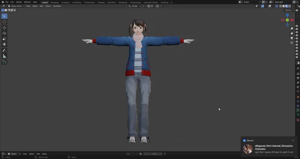Switch to the UV Editing workspace tab

(76, 3)
